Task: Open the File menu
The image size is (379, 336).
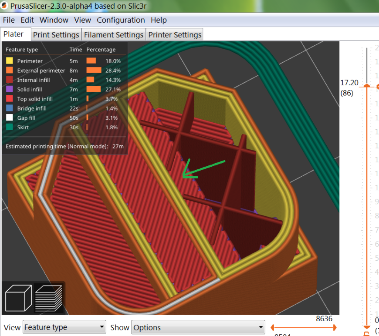Action: click(x=9, y=20)
